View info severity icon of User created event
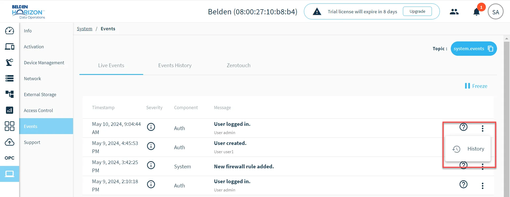This screenshot has height=197, width=510. (x=151, y=146)
